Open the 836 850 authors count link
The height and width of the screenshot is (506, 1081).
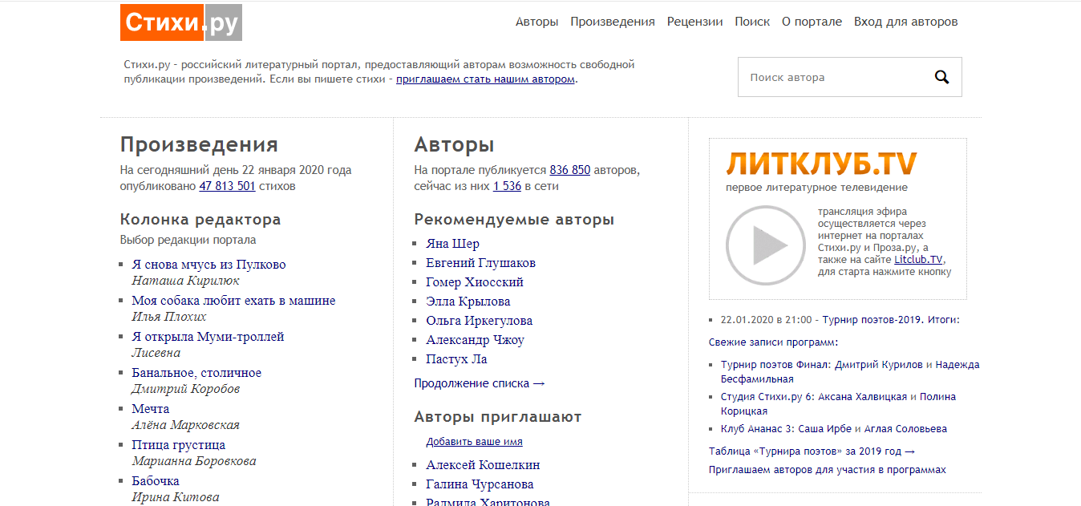click(x=569, y=170)
